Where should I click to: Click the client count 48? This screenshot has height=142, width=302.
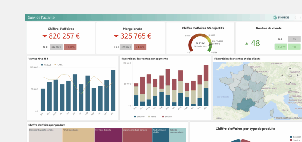point(255,44)
